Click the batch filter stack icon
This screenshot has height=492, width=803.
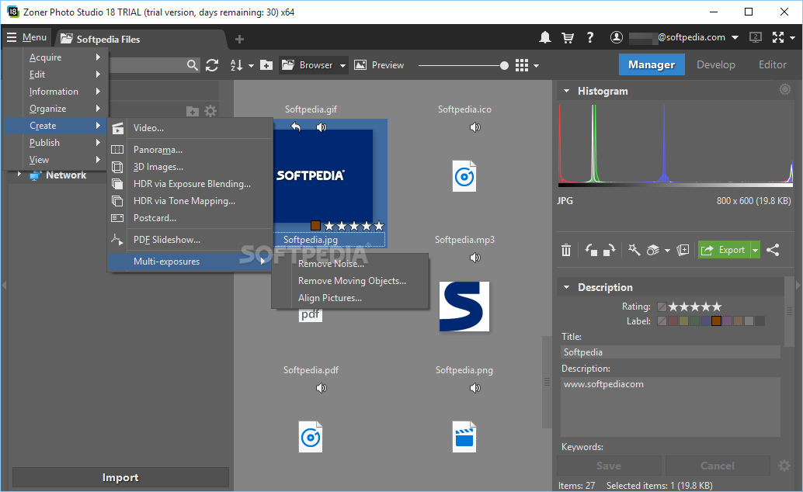[652, 250]
